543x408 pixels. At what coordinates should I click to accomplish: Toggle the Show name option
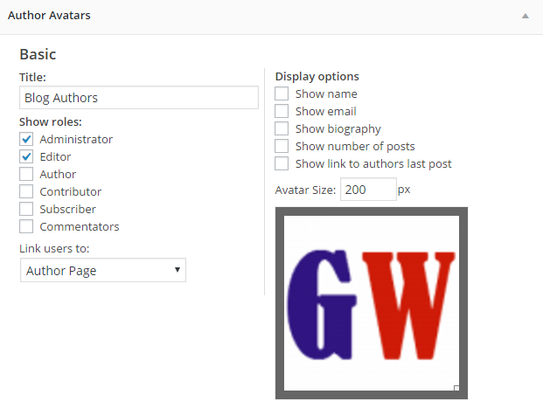pos(282,93)
